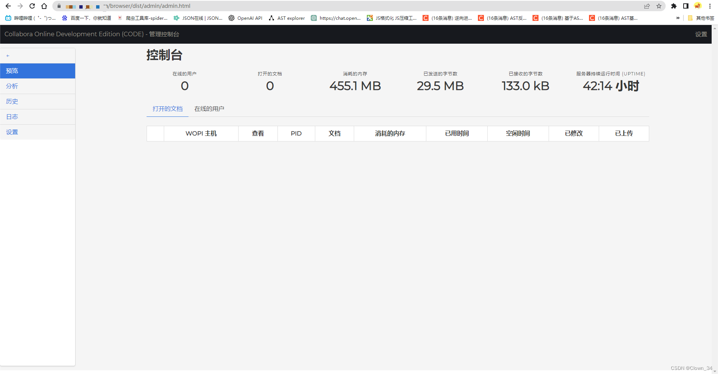This screenshot has width=718, height=374.
Task: Open the Chrome profile avatar
Action: [x=698, y=6]
